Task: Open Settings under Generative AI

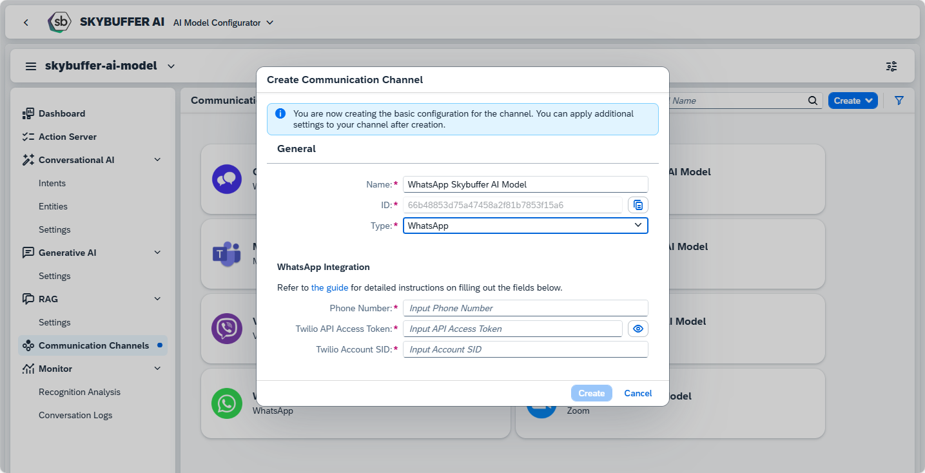Action: click(x=55, y=276)
